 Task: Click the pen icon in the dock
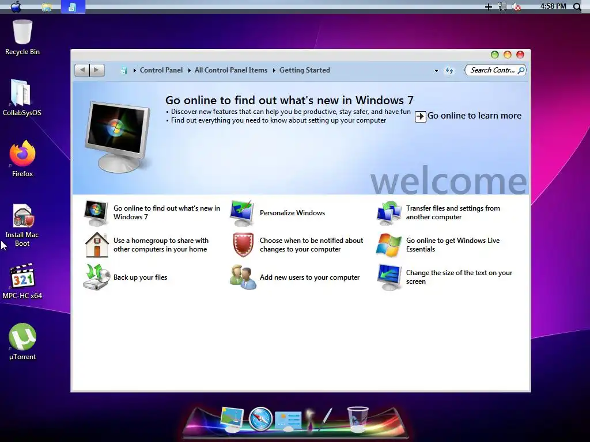point(326,419)
